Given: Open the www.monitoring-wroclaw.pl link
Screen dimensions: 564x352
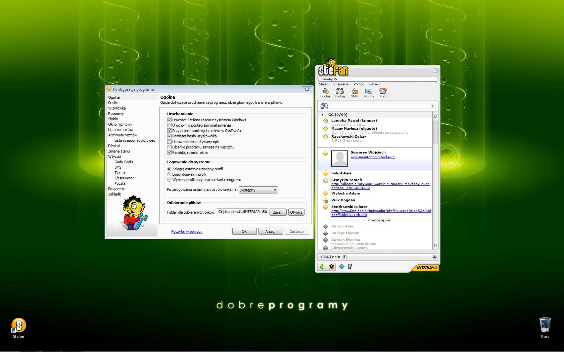Looking at the screenshot, I should [373, 157].
